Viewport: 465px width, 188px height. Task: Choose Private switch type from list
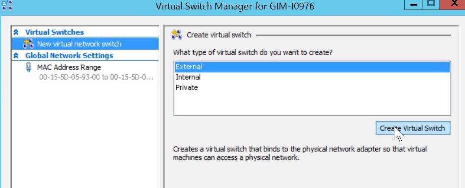[187, 88]
